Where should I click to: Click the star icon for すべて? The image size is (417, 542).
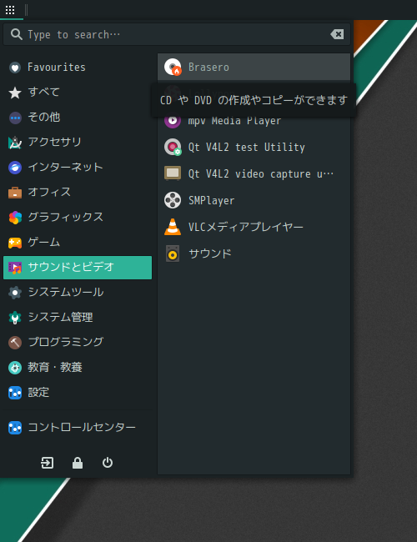(x=15, y=93)
